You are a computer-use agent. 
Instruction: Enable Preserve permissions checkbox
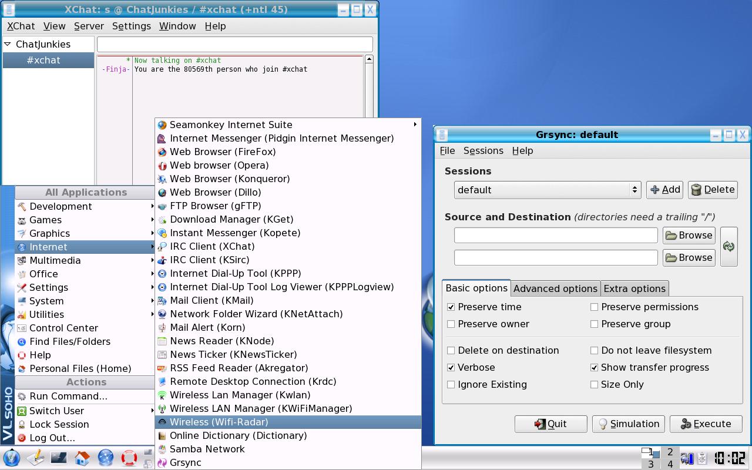(x=594, y=307)
